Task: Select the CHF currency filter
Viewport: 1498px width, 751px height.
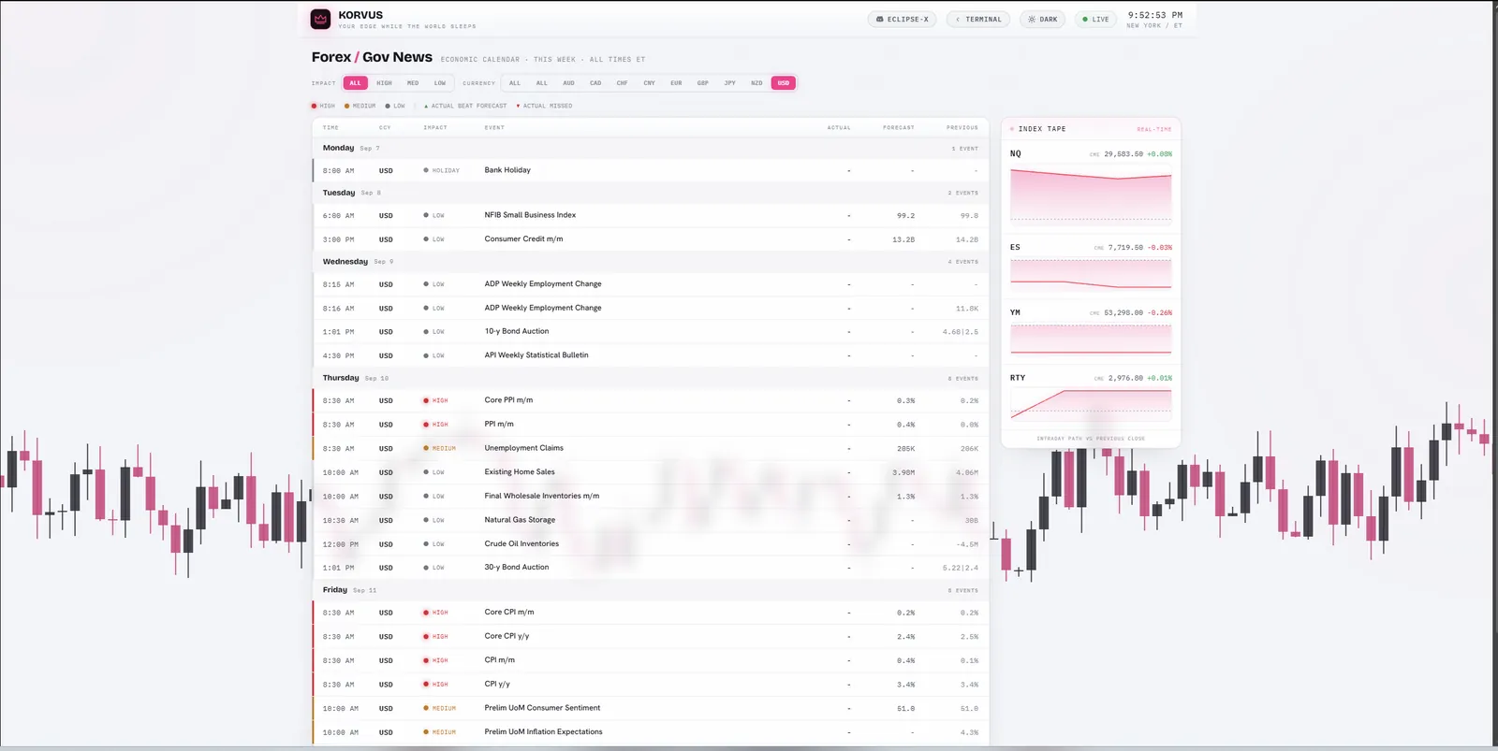Action: [622, 83]
